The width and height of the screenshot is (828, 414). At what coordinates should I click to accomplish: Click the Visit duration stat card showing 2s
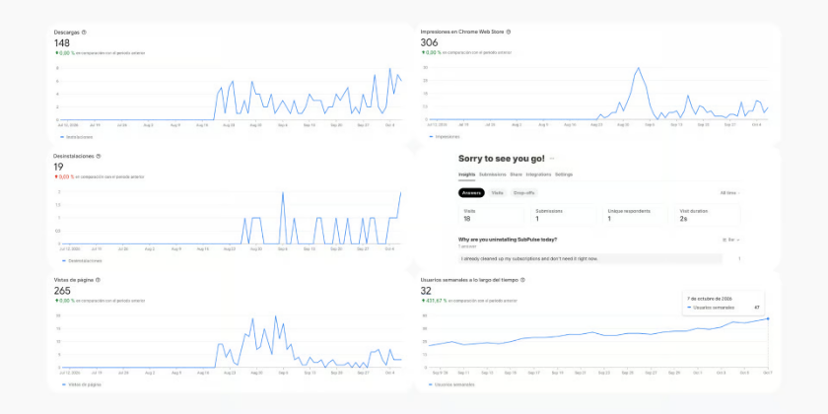708,215
